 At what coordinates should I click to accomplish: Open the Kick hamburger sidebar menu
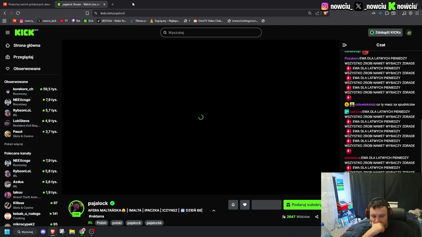tap(8, 32)
